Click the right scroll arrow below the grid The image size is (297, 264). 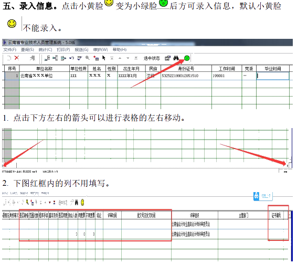(x=288, y=166)
